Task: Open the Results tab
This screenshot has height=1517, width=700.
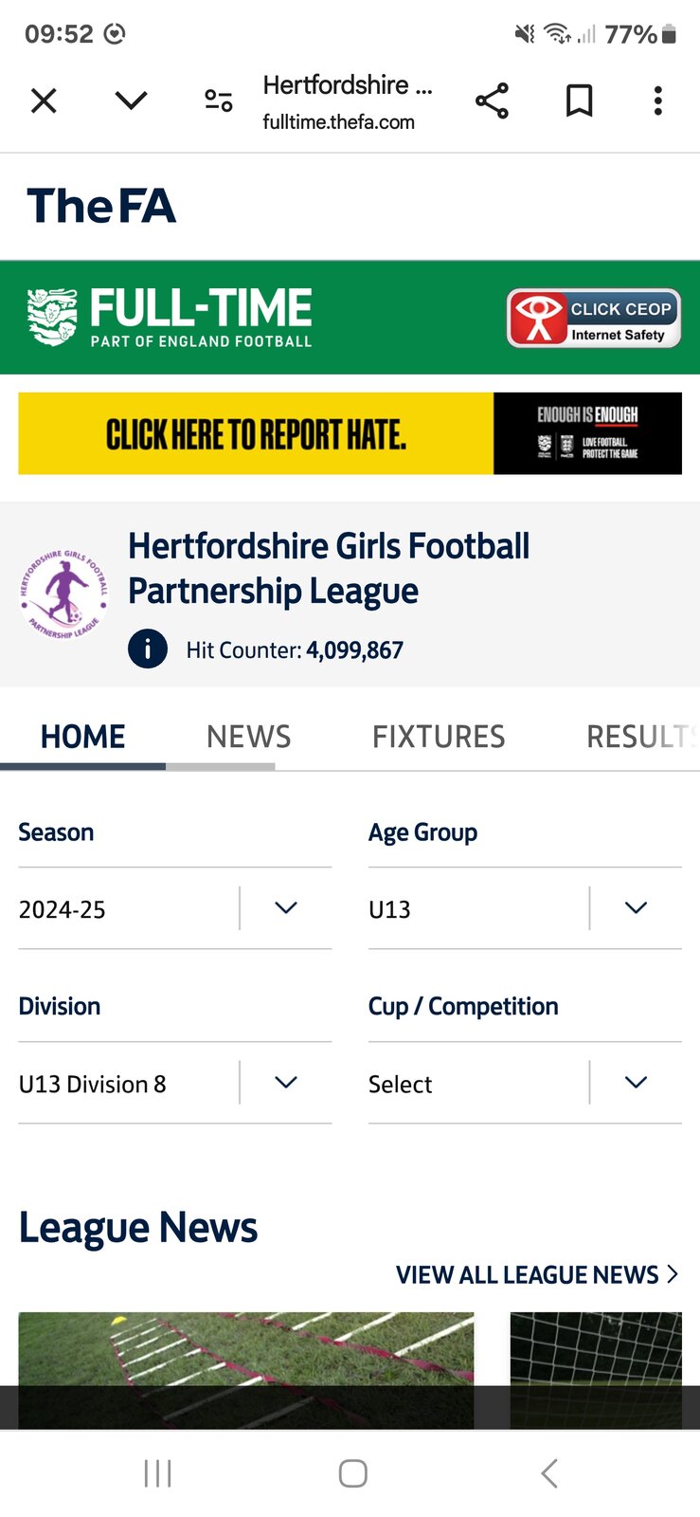Action: [x=639, y=737]
